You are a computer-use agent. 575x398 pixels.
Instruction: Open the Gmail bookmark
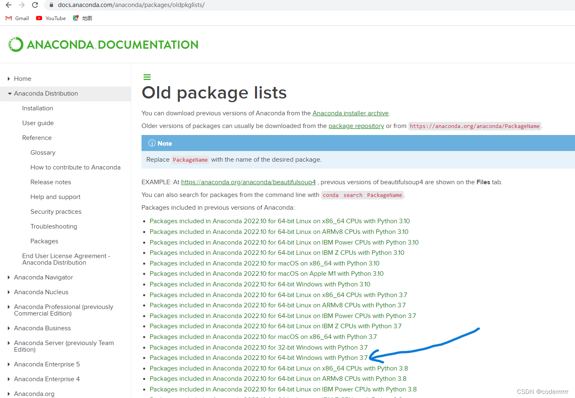click(17, 18)
